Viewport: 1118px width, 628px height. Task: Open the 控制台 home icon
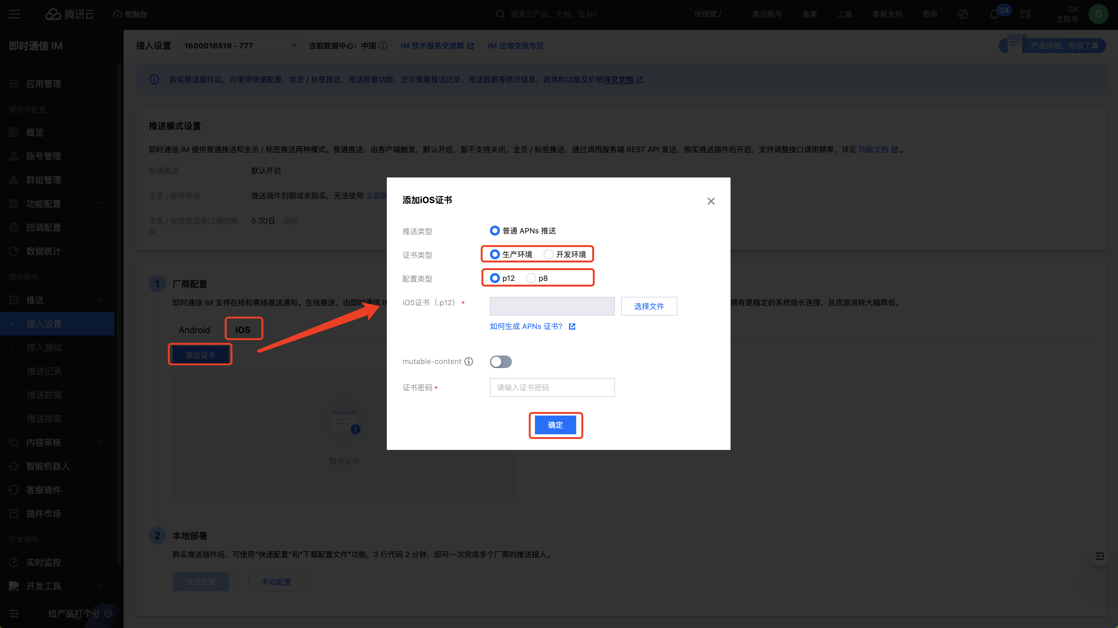pos(117,14)
